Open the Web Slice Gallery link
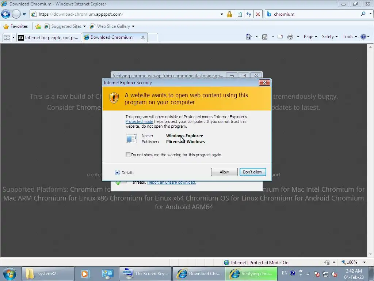Screen dimensions: 374x281 [x=112, y=26]
